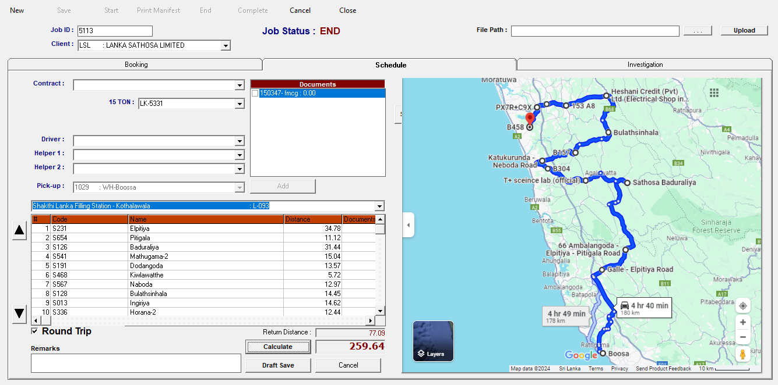The width and height of the screenshot is (778, 385).
Task: Click Send Product Feedback link on map
Action: (663, 369)
